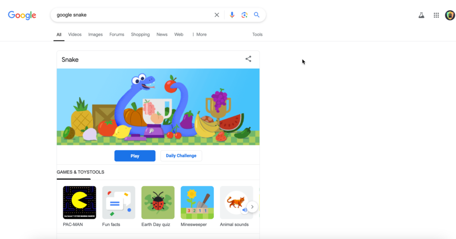Click into the google snake search field
Viewport: 456px width, 239px height.
point(132,15)
